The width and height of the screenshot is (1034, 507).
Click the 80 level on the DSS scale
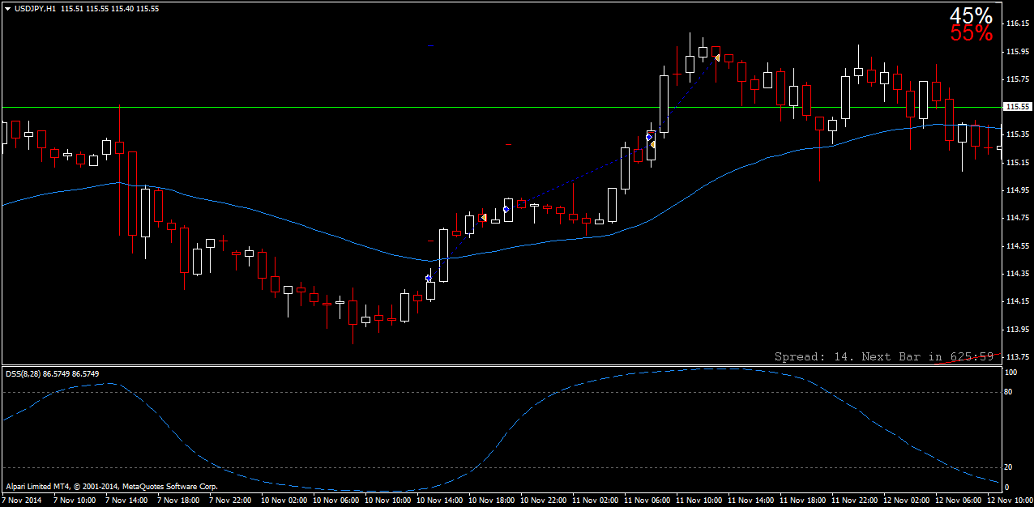pyautogui.click(x=1010, y=392)
